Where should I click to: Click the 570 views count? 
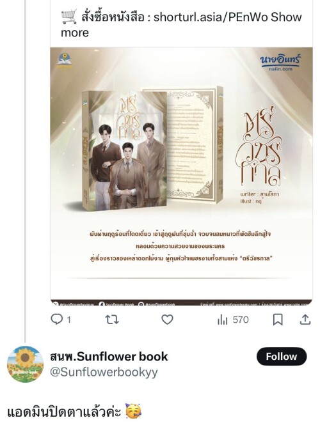tap(241, 320)
